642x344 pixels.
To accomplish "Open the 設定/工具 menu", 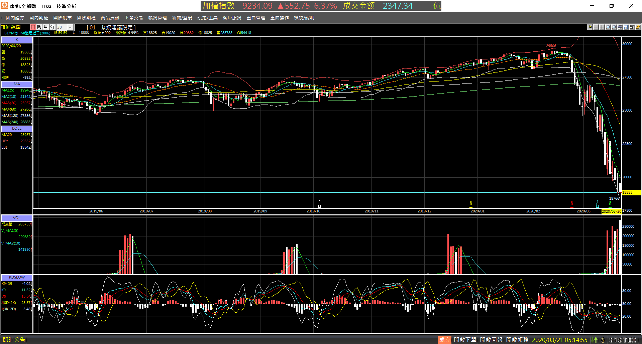I will point(207,18).
